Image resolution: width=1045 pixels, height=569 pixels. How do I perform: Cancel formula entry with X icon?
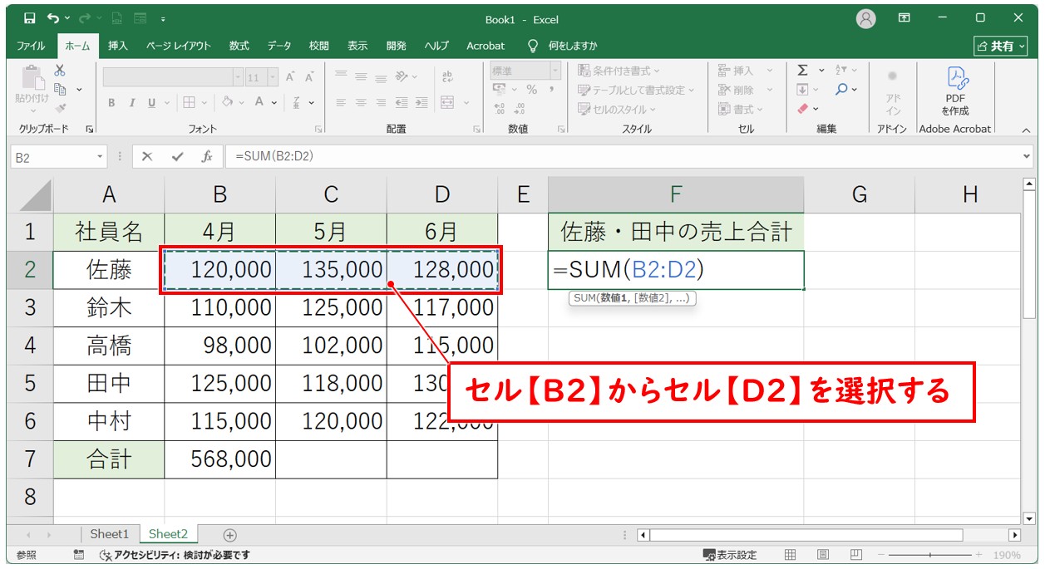pos(146,156)
